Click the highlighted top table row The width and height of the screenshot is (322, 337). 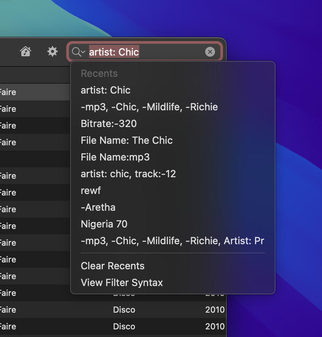click(x=34, y=92)
